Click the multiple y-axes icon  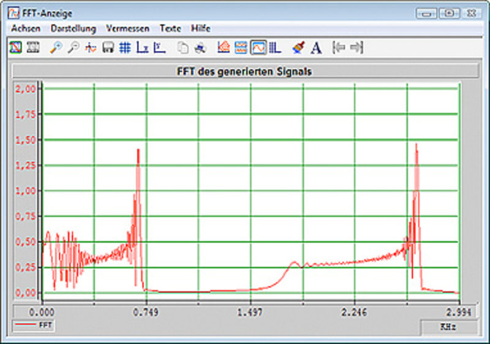(275, 48)
